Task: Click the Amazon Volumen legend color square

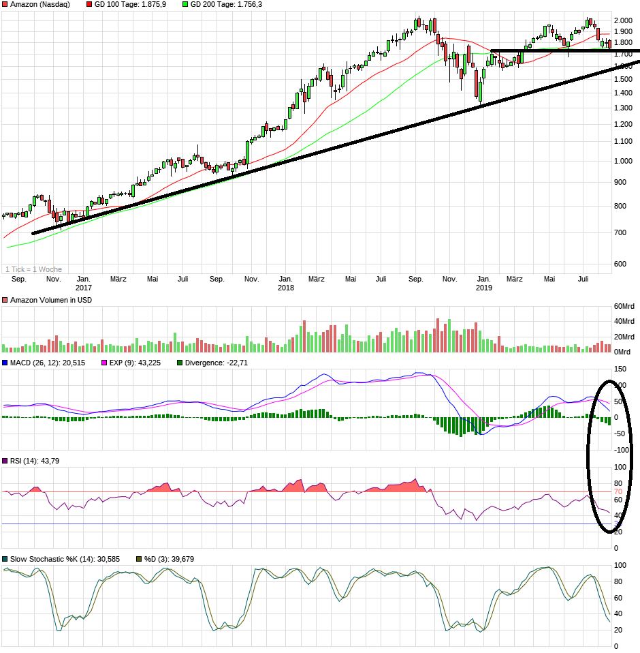Action: [x=5, y=300]
